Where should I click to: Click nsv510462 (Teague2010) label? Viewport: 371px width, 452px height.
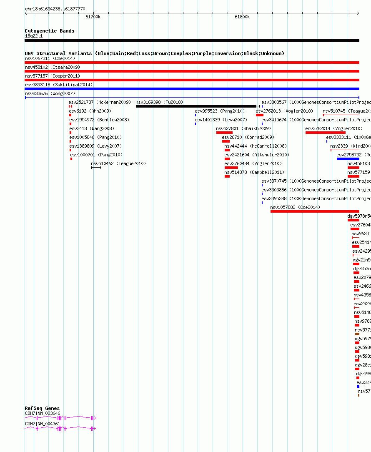click(x=118, y=164)
